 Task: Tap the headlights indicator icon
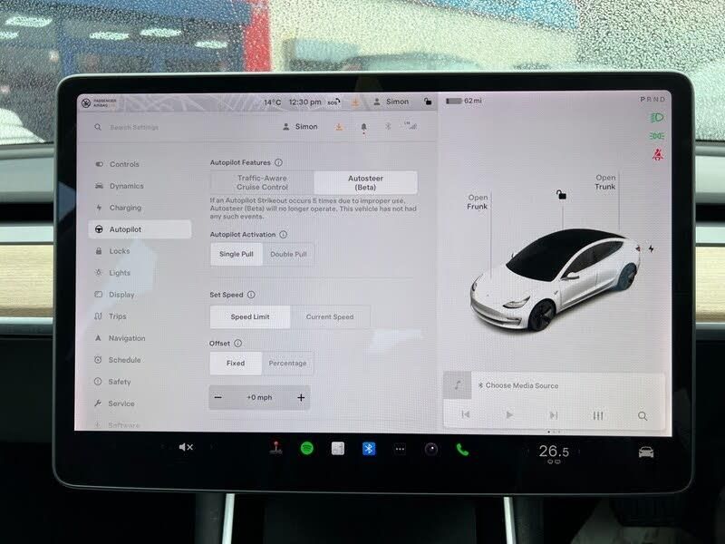(657, 118)
